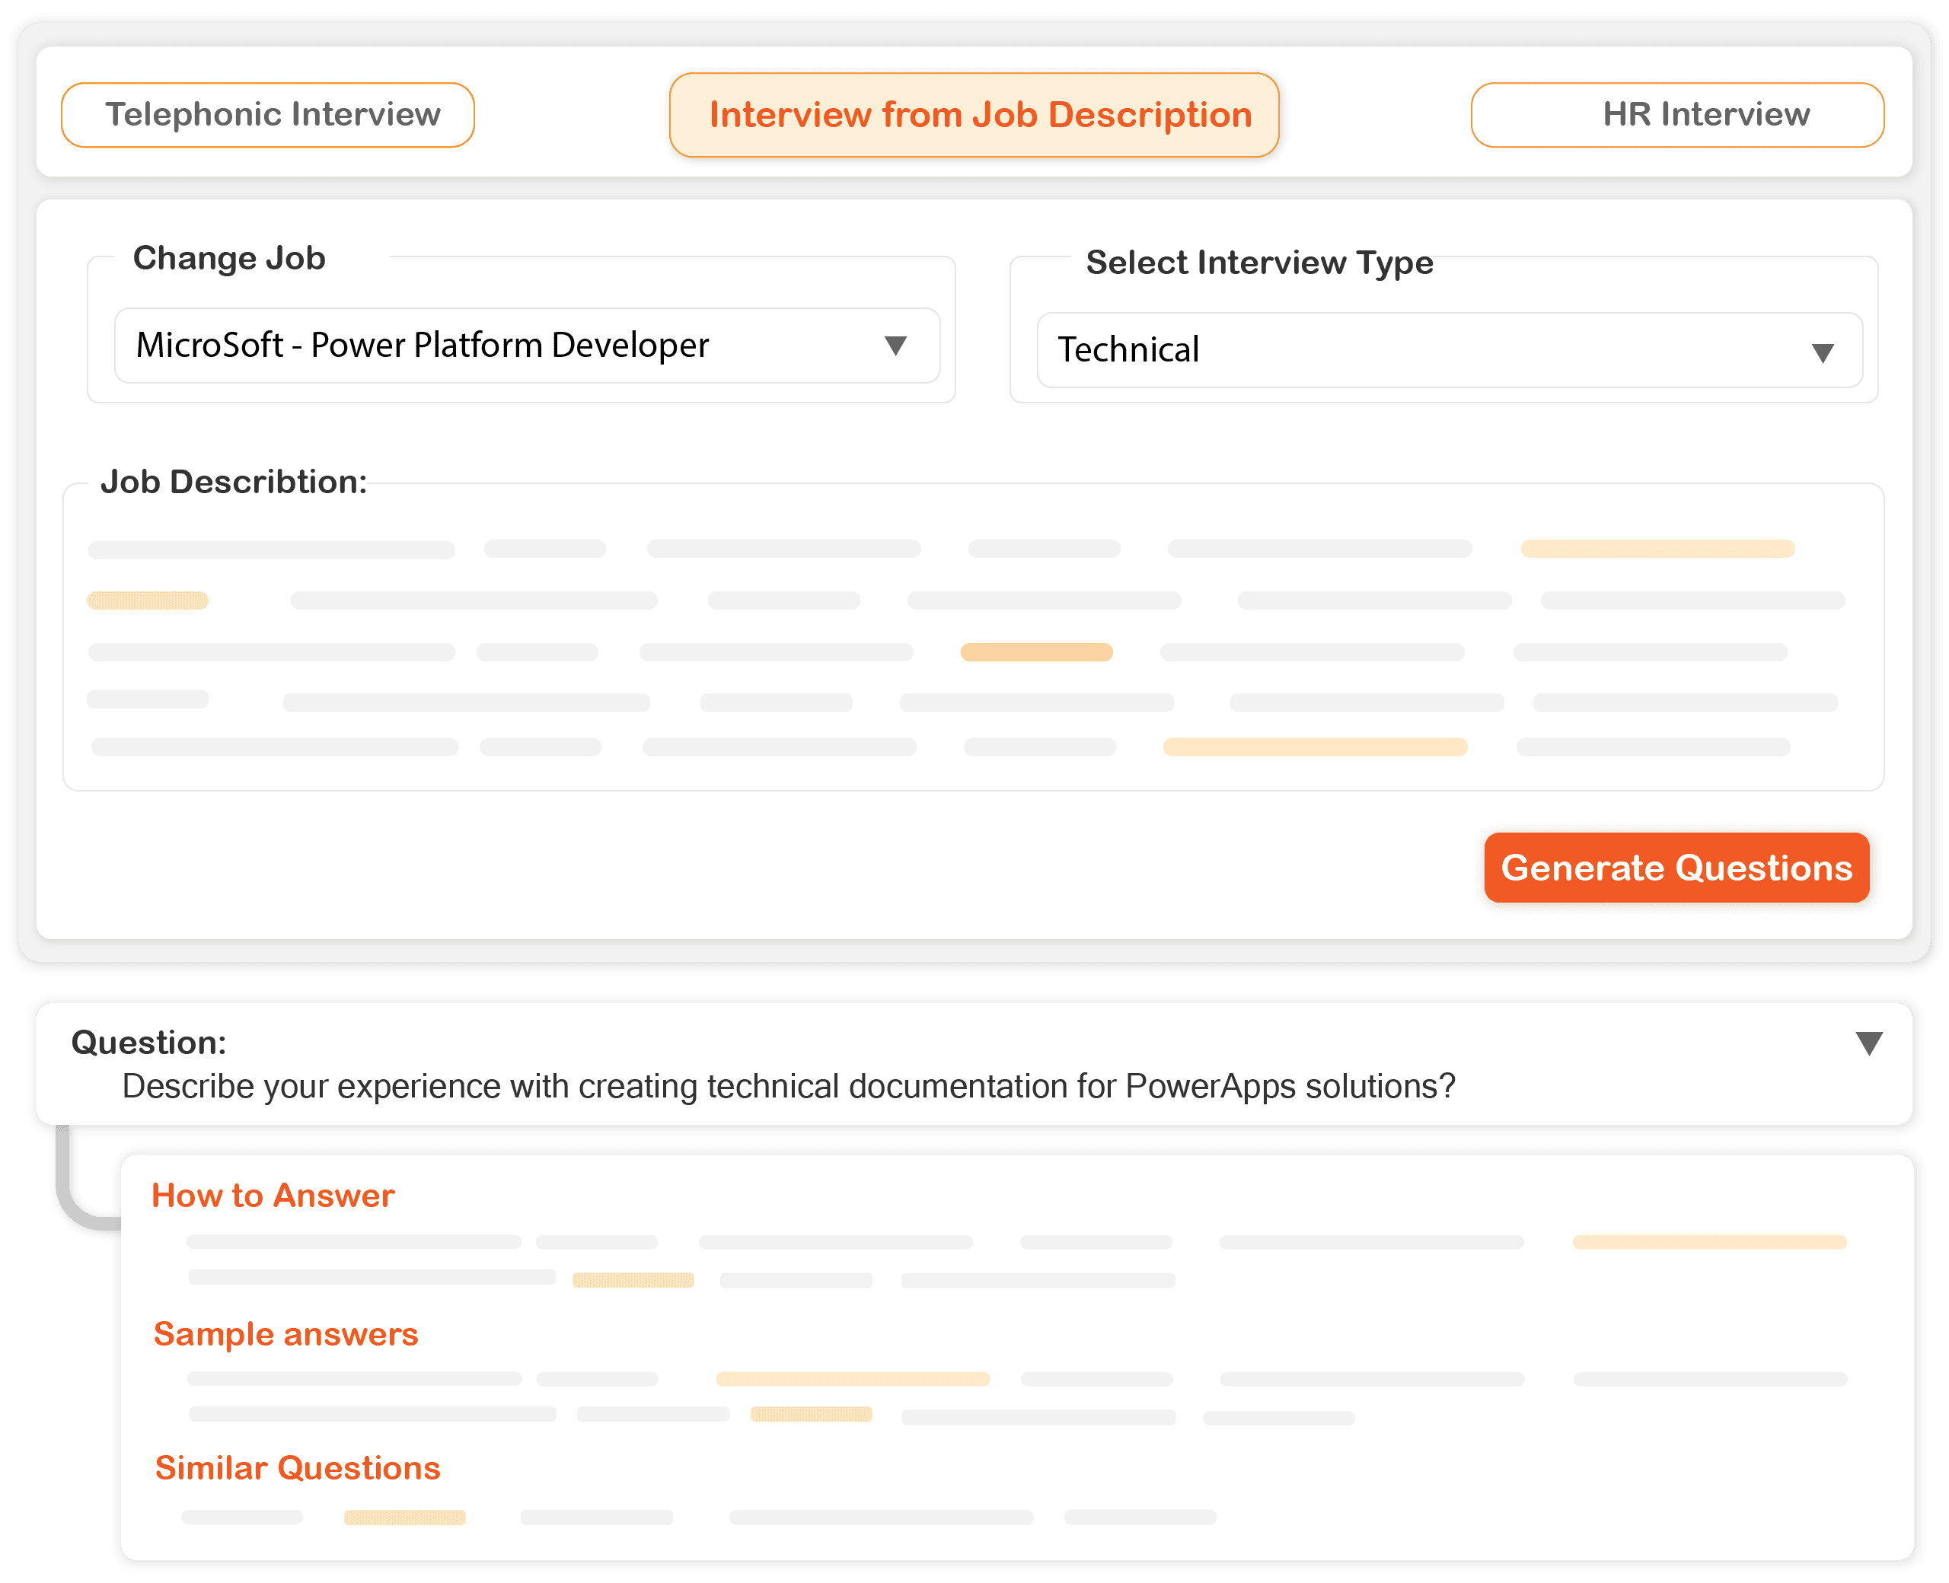The height and width of the screenshot is (1583, 1949).
Task: Click highlighted placeholder under How to Answer
Action: tap(1708, 1242)
